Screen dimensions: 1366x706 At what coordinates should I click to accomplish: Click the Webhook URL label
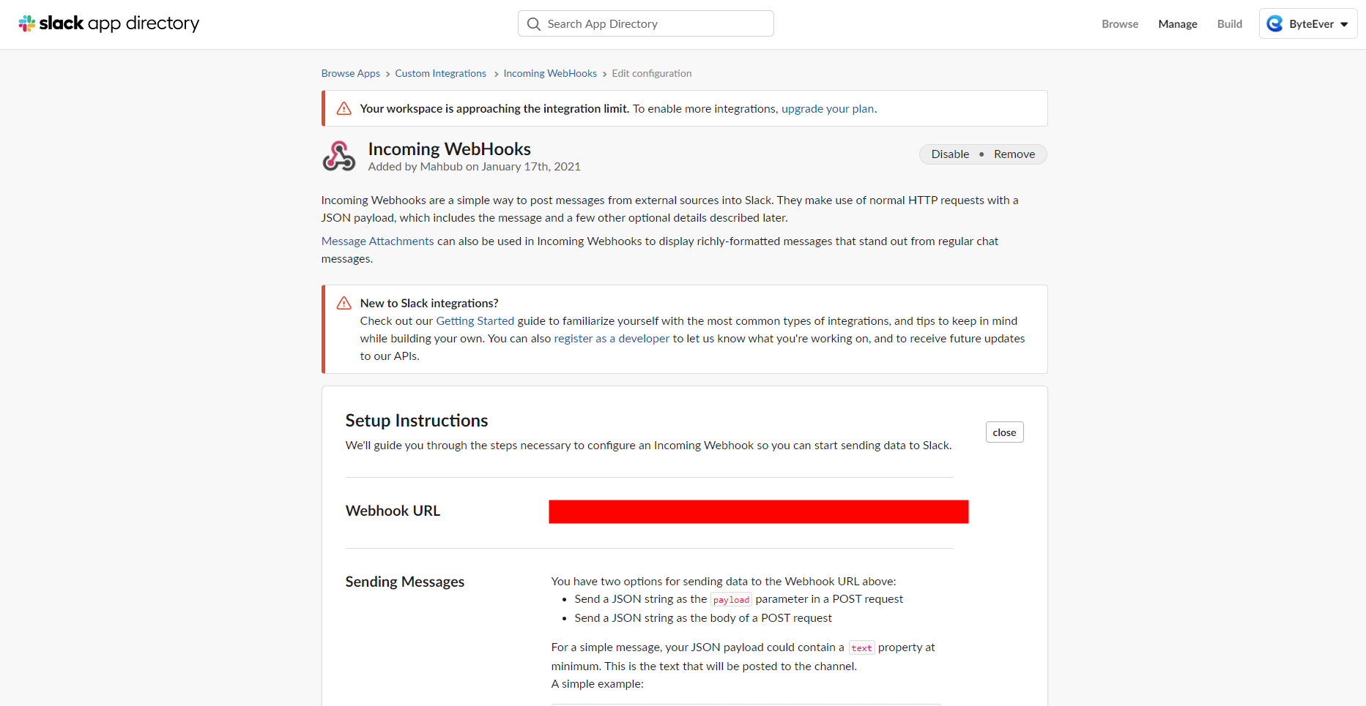click(393, 511)
